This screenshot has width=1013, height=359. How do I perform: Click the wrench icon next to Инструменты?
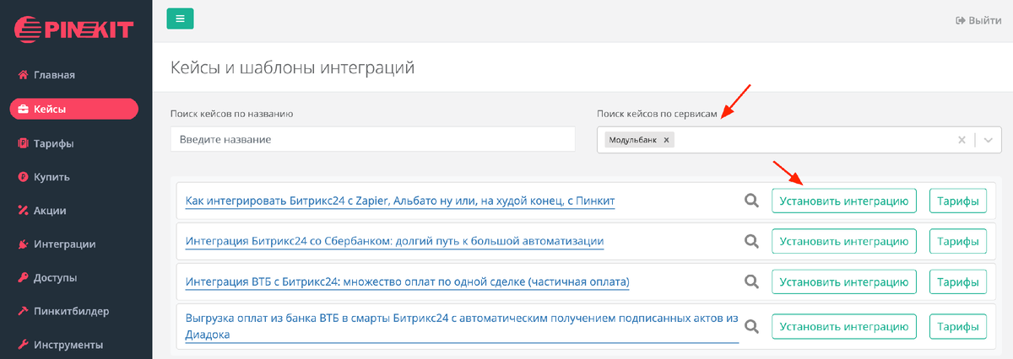coord(24,345)
